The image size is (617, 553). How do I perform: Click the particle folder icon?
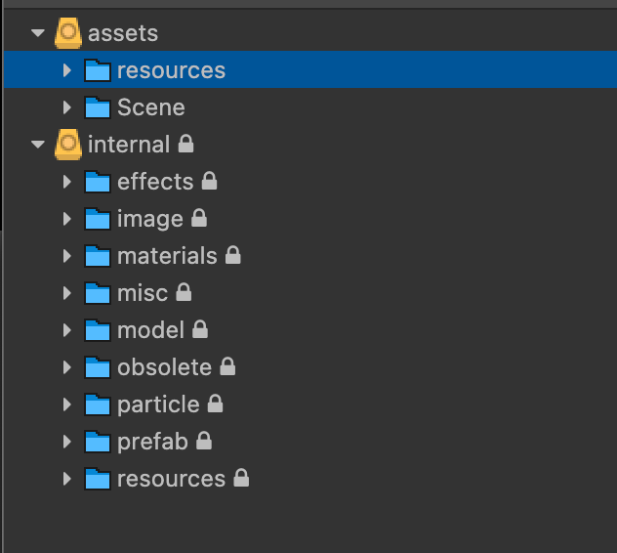tap(98, 404)
